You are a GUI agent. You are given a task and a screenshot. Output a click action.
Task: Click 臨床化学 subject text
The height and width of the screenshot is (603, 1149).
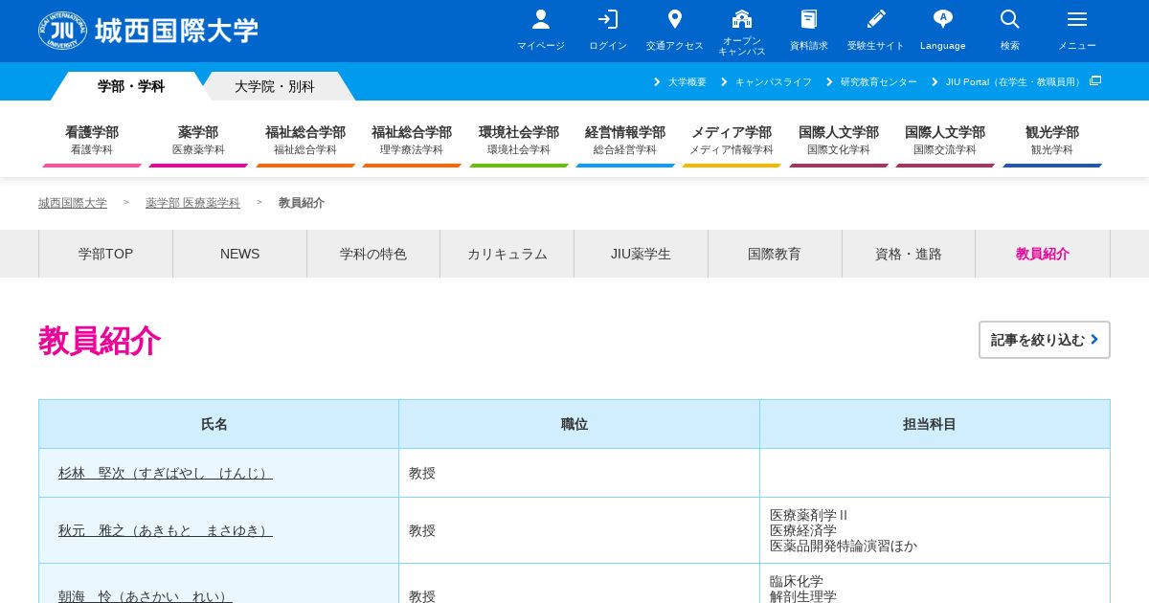797,581
